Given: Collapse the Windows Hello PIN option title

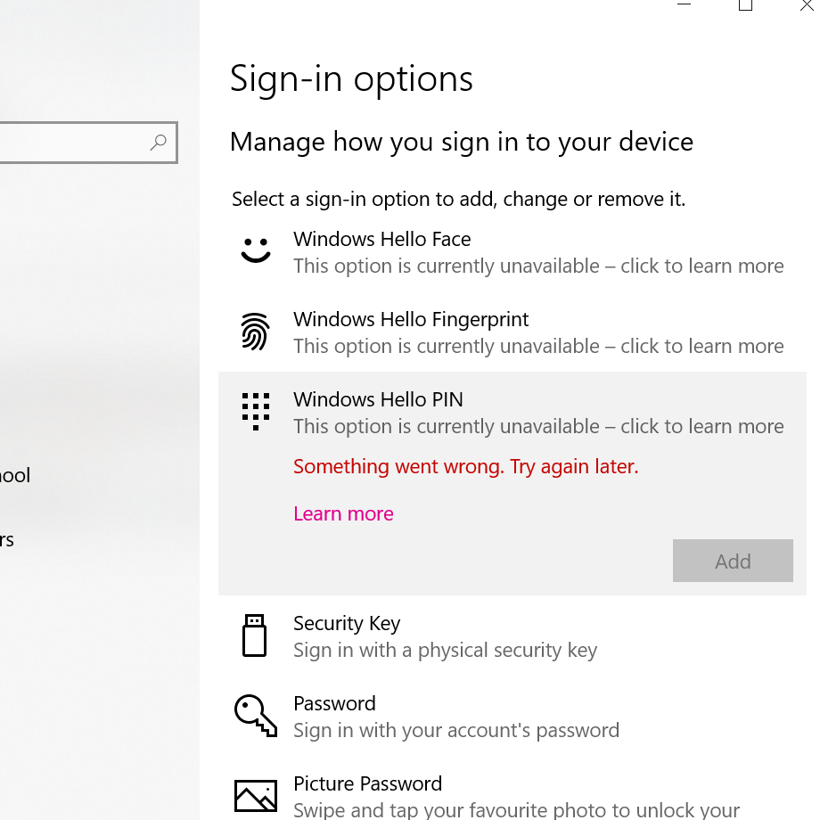Looking at the screenshot, I should [378, 399].
